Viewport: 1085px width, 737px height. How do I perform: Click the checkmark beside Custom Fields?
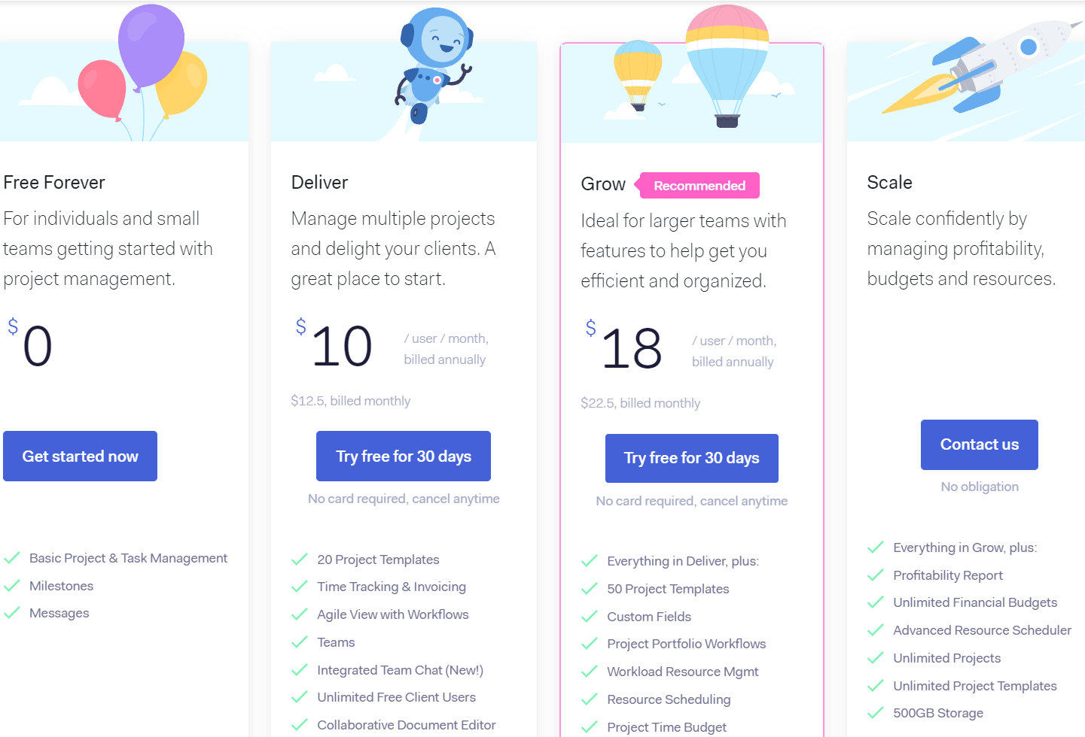[x=590, y=616]
